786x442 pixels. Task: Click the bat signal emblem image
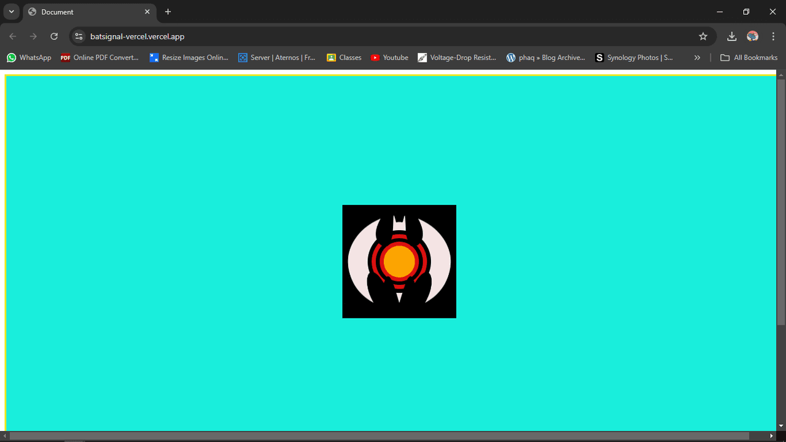click(399, 262)
